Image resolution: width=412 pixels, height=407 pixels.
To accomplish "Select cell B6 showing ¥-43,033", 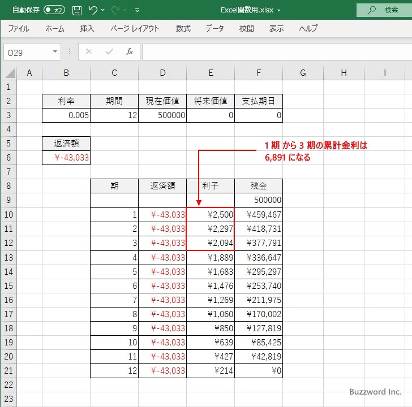I will [66, 158].
